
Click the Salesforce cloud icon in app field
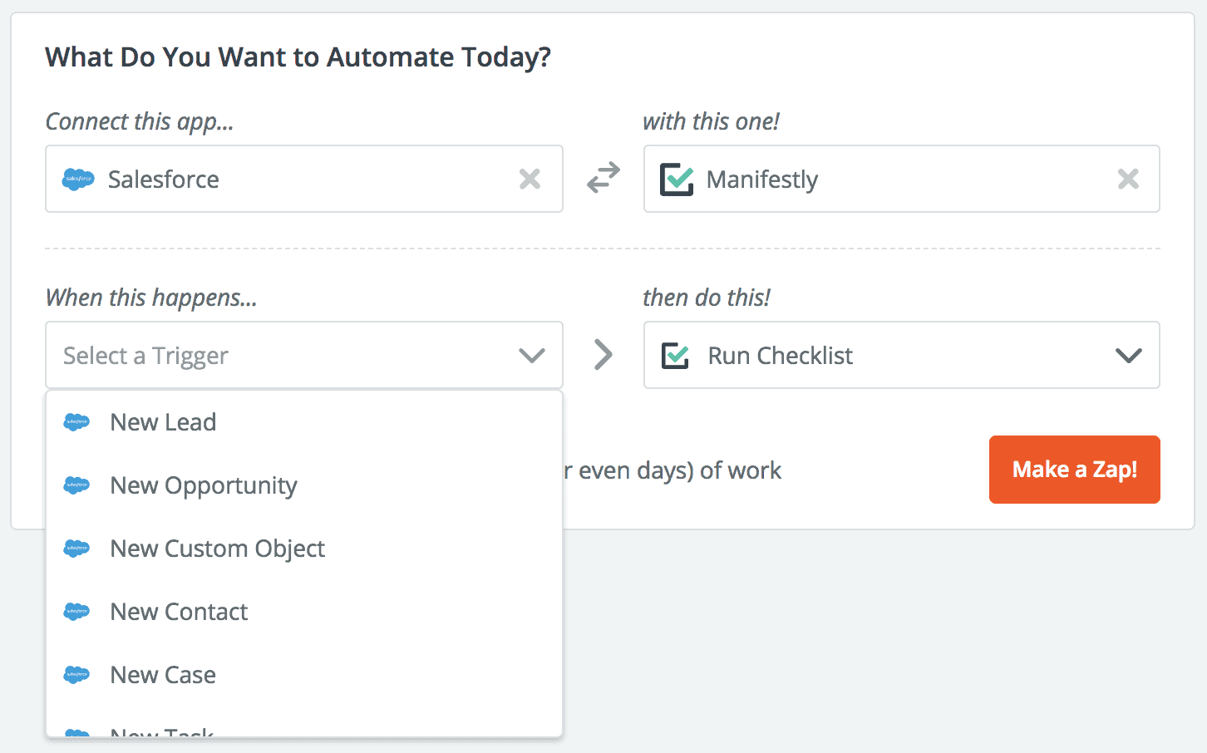[x=78, y=179]
